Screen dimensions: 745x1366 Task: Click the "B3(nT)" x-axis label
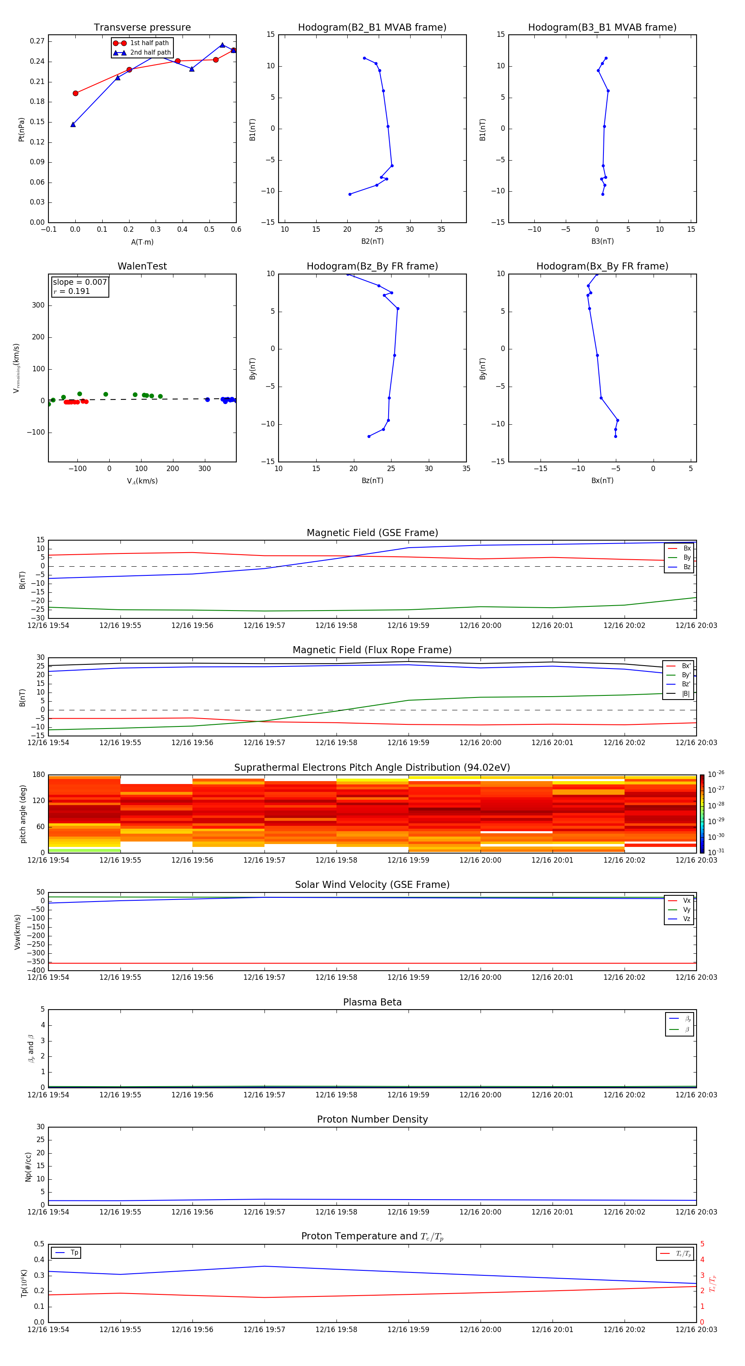click(x=602, y=241)
